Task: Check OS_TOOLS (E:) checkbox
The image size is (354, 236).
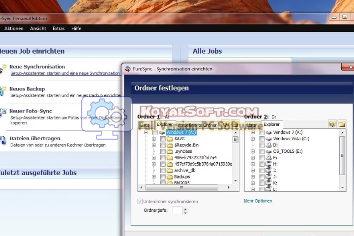Action: [x=262, y=151]
